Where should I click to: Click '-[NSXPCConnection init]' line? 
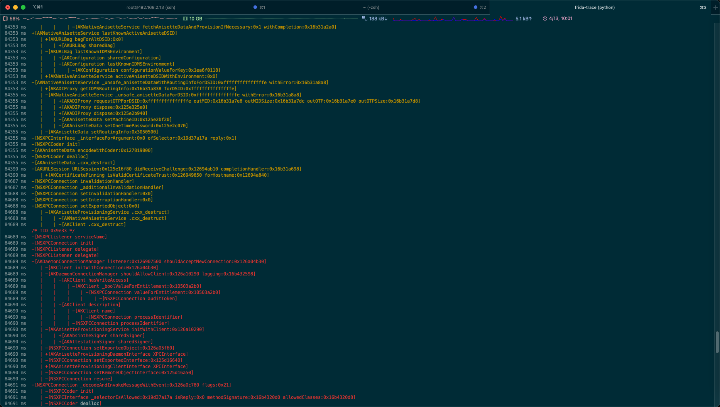[x=63, y=243]
